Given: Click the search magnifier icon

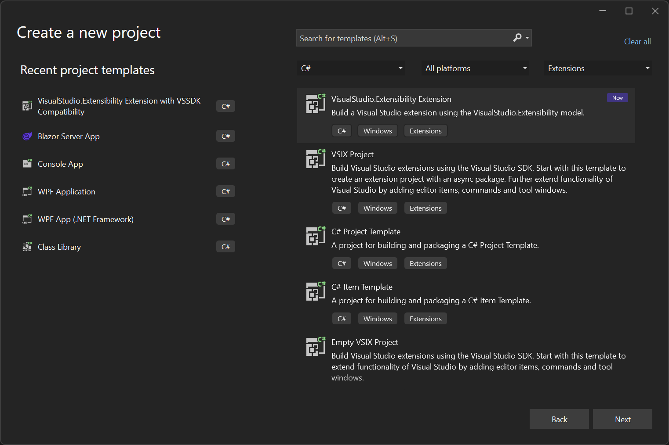Looking at the screenshot, I should 517,38.
